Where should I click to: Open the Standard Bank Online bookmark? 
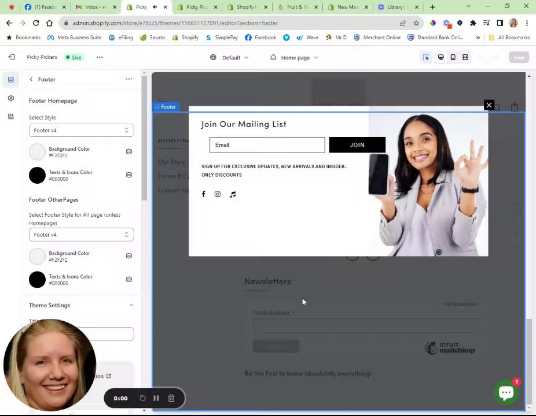pos(435,38)
